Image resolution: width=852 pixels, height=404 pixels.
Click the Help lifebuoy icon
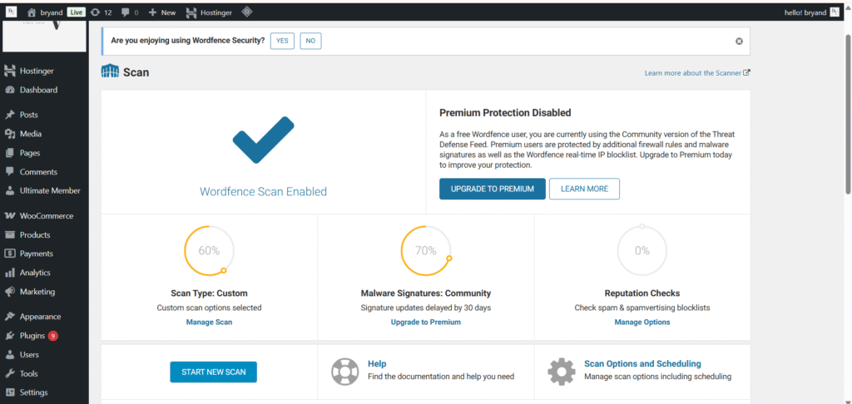[344, 370]
